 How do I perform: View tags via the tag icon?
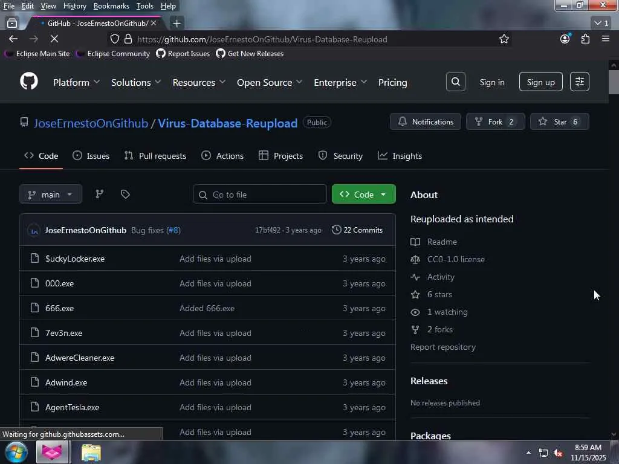125,194
